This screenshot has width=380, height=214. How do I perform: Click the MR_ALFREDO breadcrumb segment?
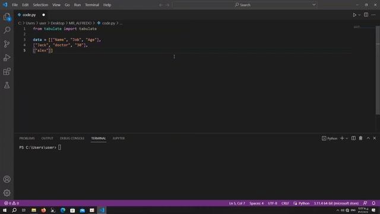80,23
